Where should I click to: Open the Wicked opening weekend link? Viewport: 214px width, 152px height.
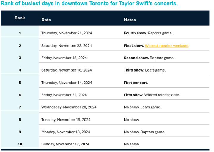point(166,46)
